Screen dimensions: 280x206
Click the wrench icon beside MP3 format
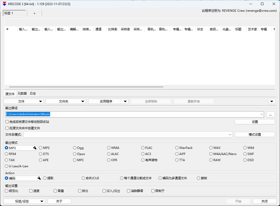tap(35, 148)
